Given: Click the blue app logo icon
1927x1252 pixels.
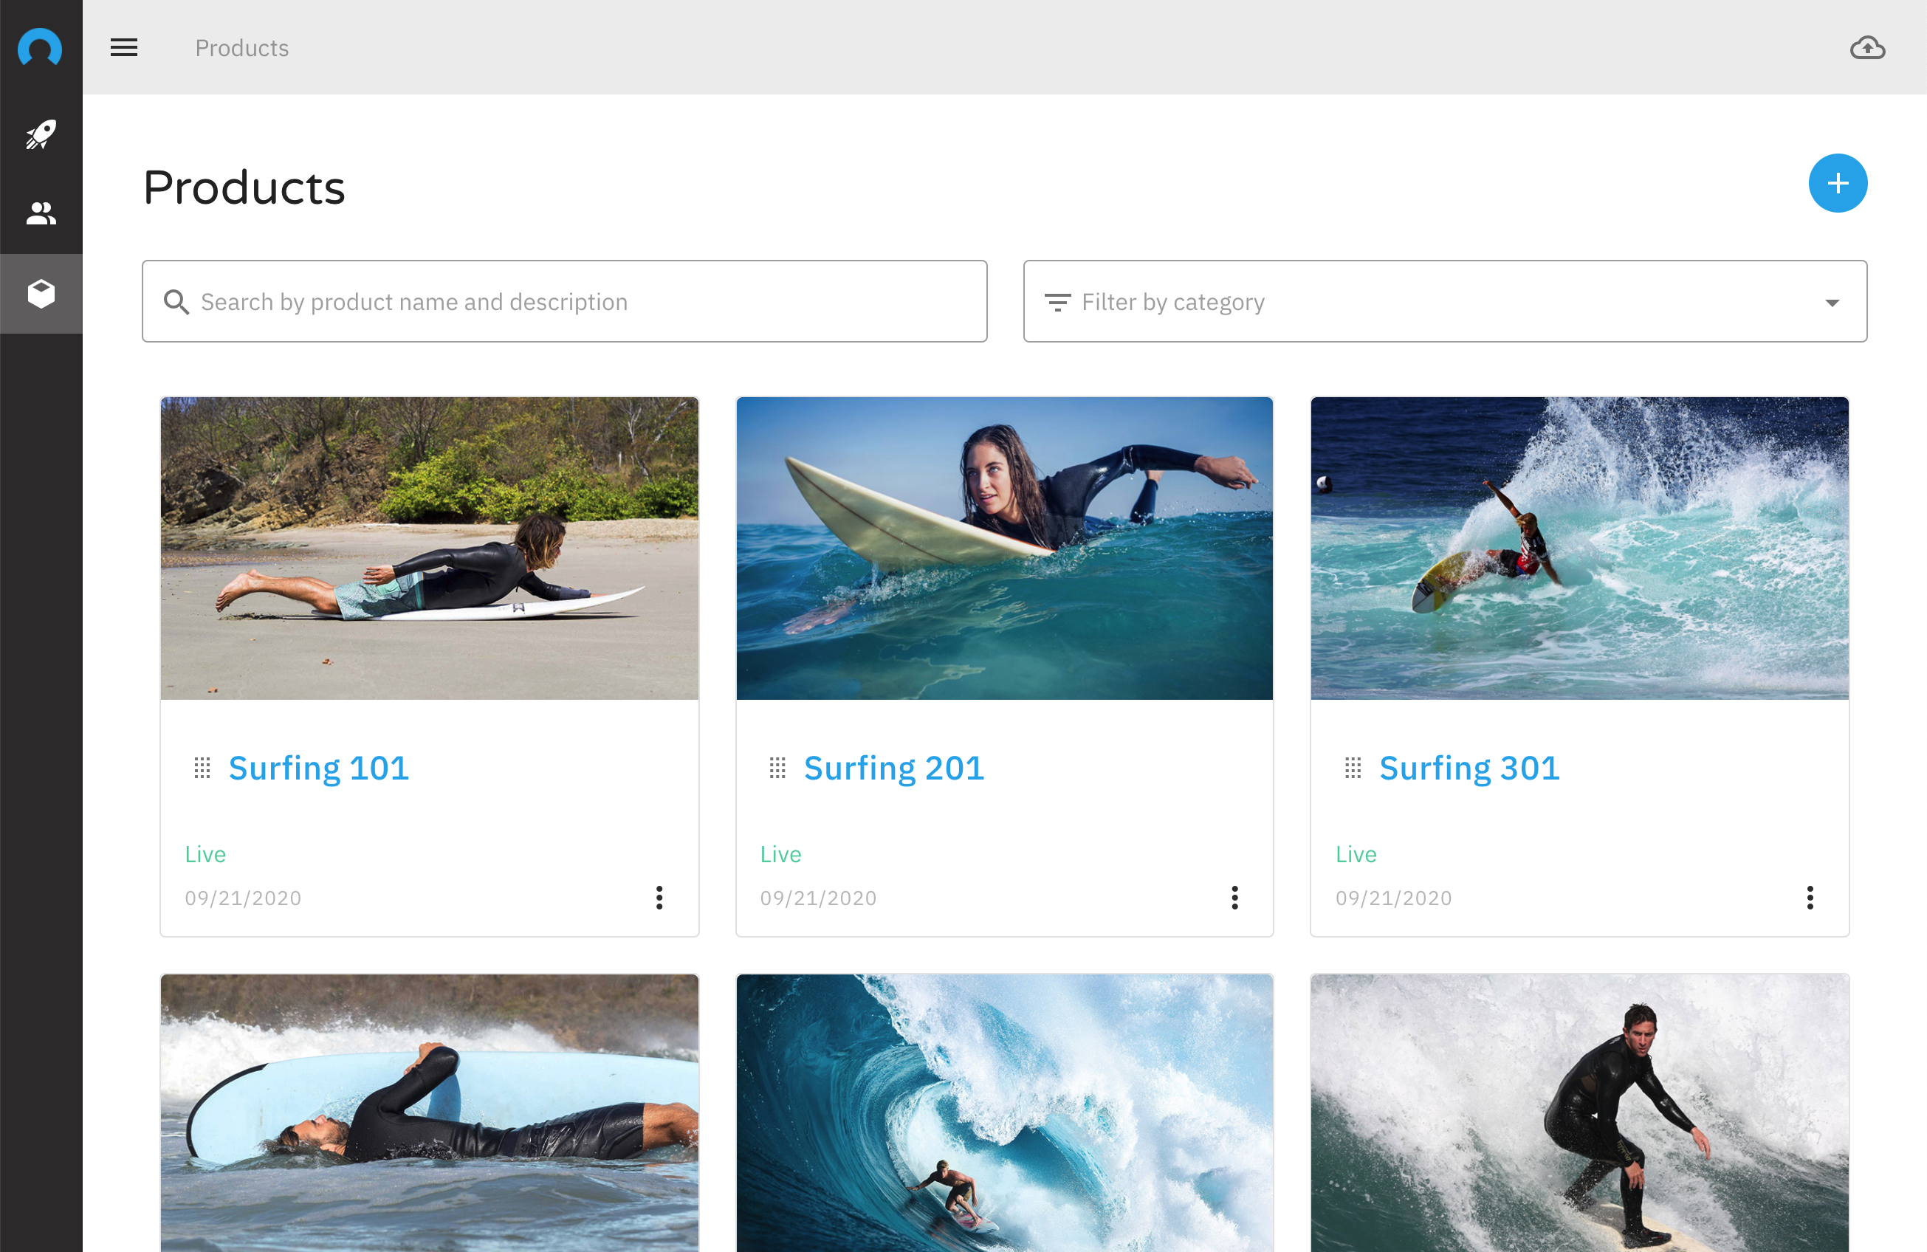Looking at the screenshot, I should tap(40, 47).
